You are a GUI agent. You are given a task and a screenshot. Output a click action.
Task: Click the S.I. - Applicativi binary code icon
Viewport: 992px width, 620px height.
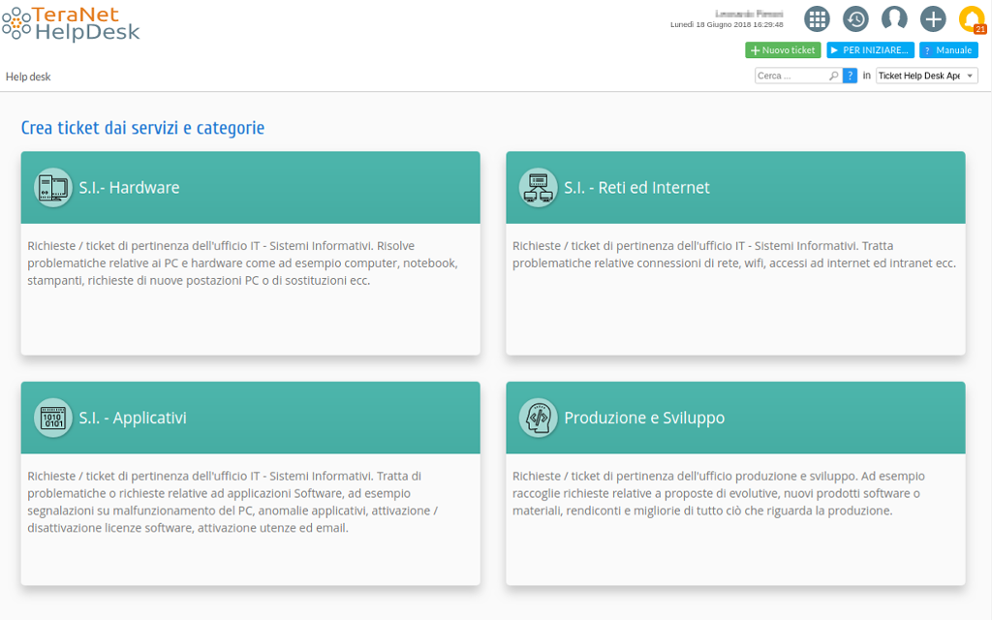tap(53, 418)
